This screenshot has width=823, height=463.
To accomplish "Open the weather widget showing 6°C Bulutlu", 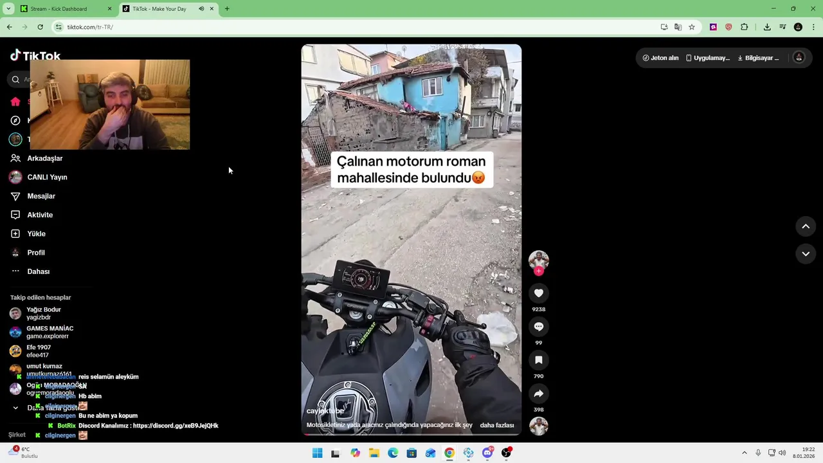I will (23, 453).
